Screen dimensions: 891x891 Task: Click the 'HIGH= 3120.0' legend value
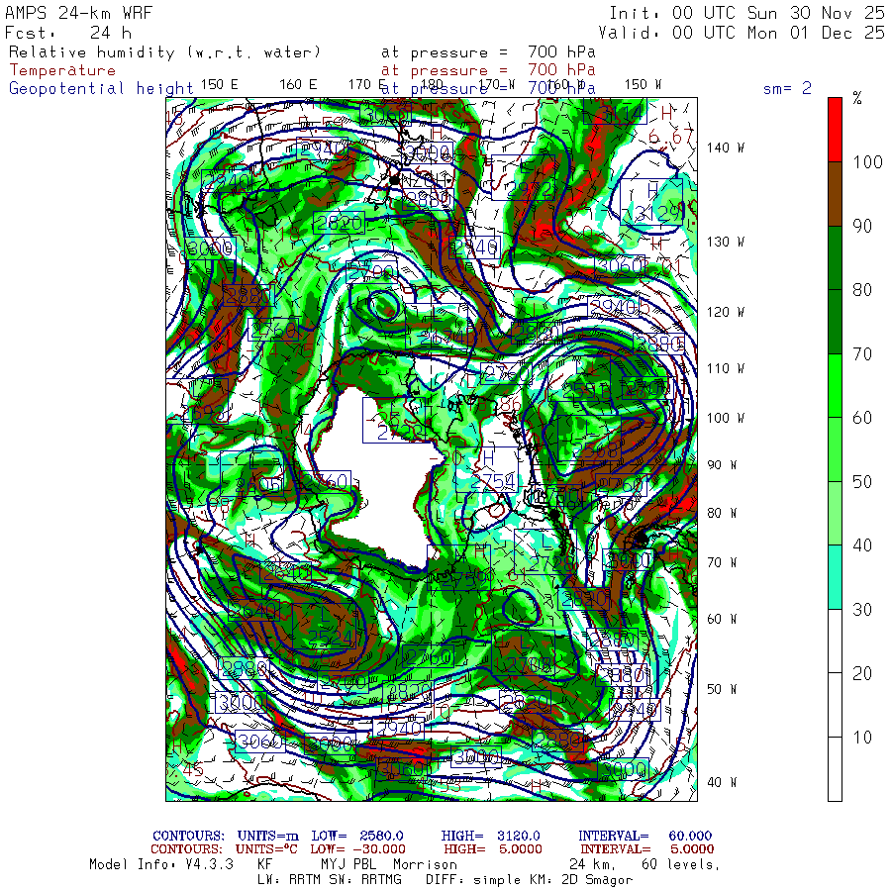coord(490,836)
